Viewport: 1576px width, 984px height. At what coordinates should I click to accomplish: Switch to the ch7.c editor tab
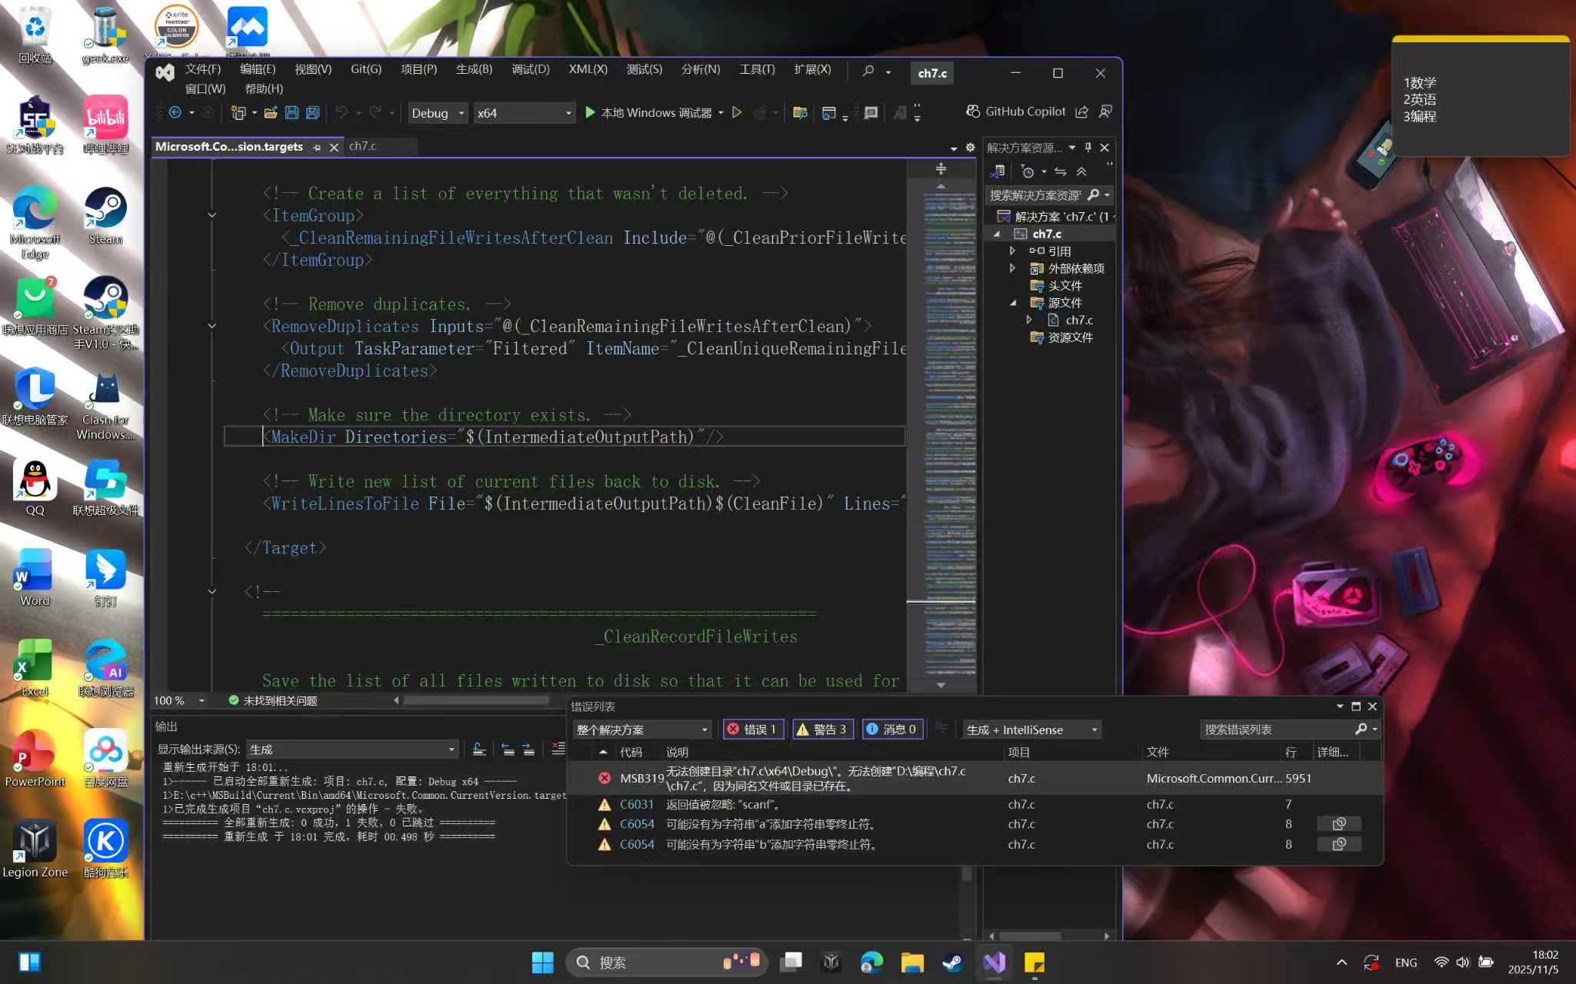[x=363, y=146]
